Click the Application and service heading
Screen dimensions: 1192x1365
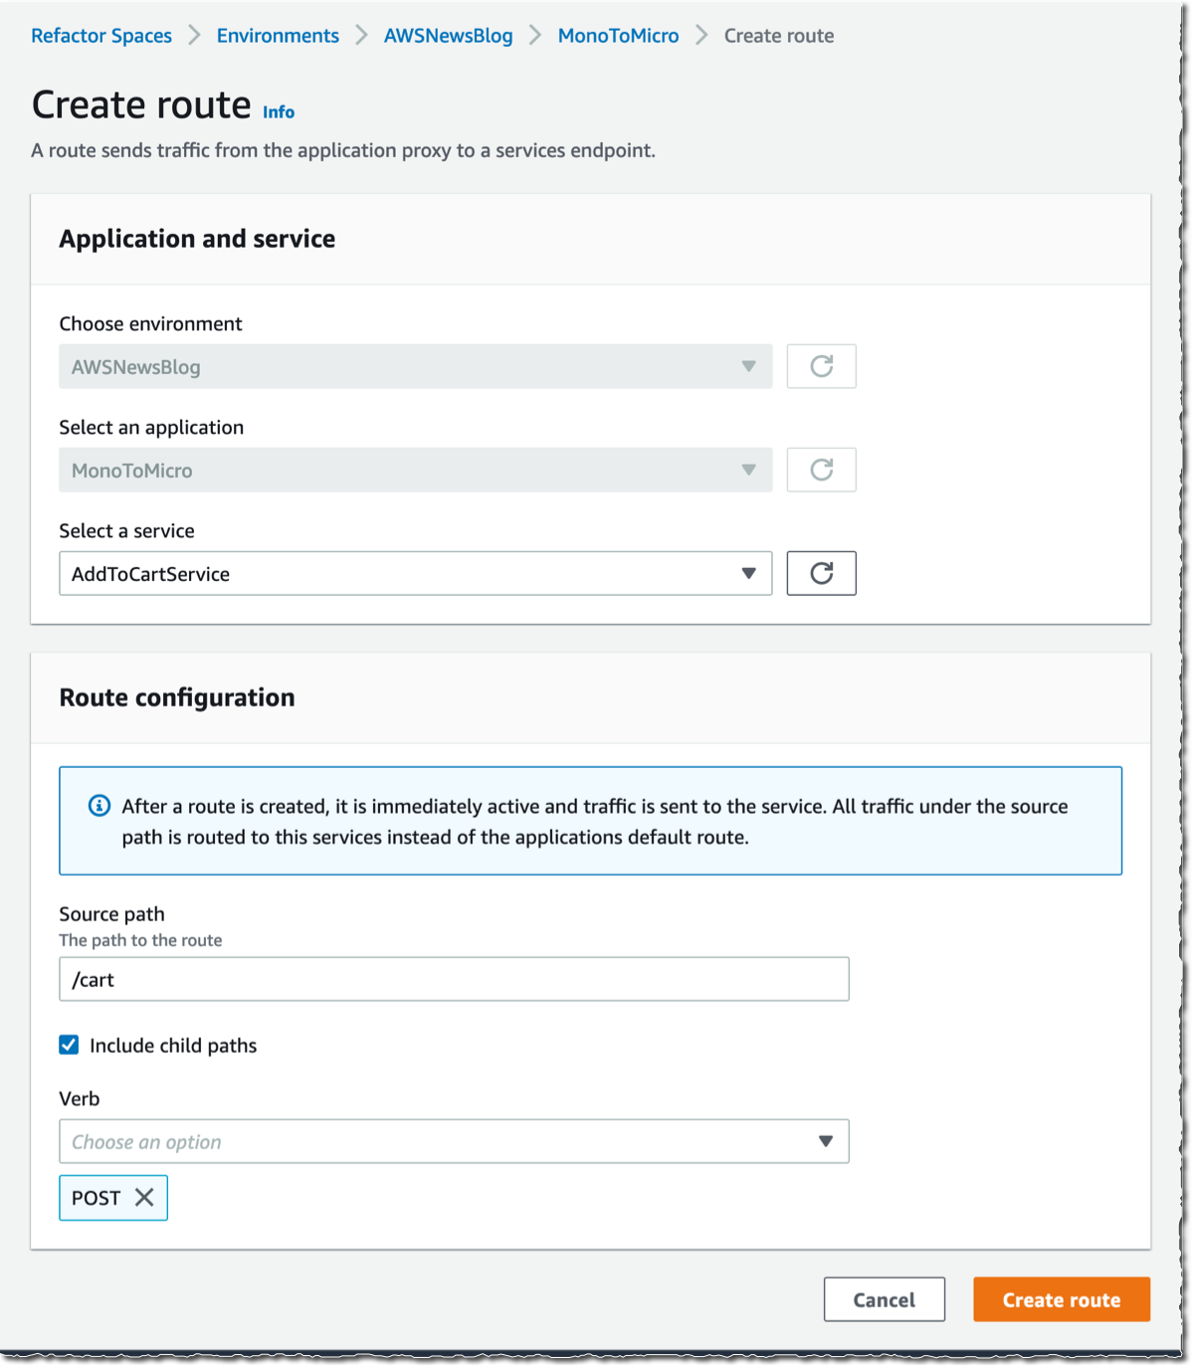(x=197, y=239)
